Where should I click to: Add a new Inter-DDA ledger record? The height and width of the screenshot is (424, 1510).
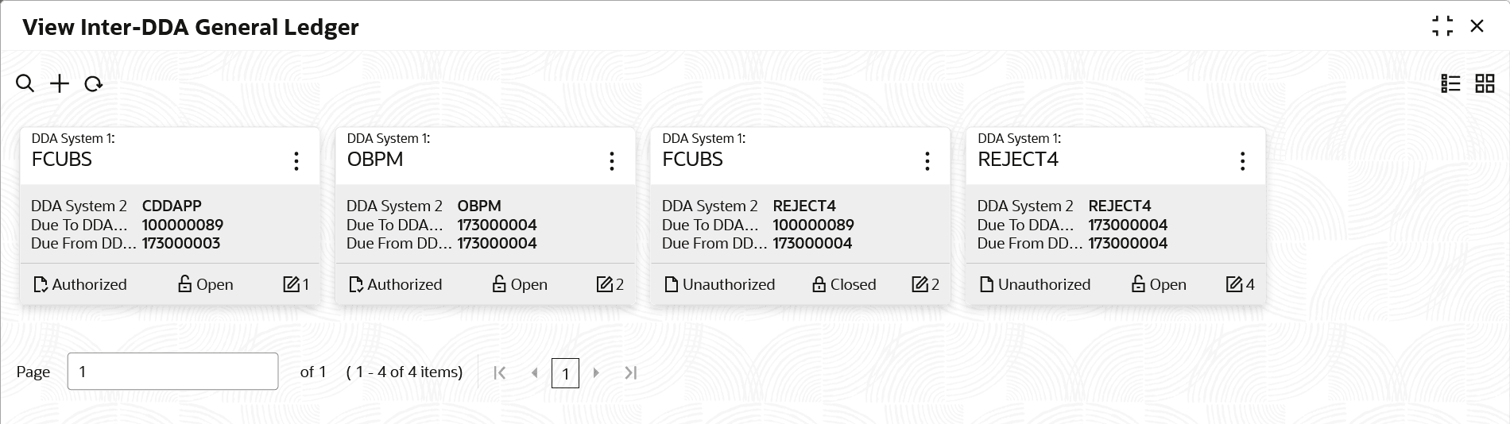pyautogui.click(x=60, y=83)
